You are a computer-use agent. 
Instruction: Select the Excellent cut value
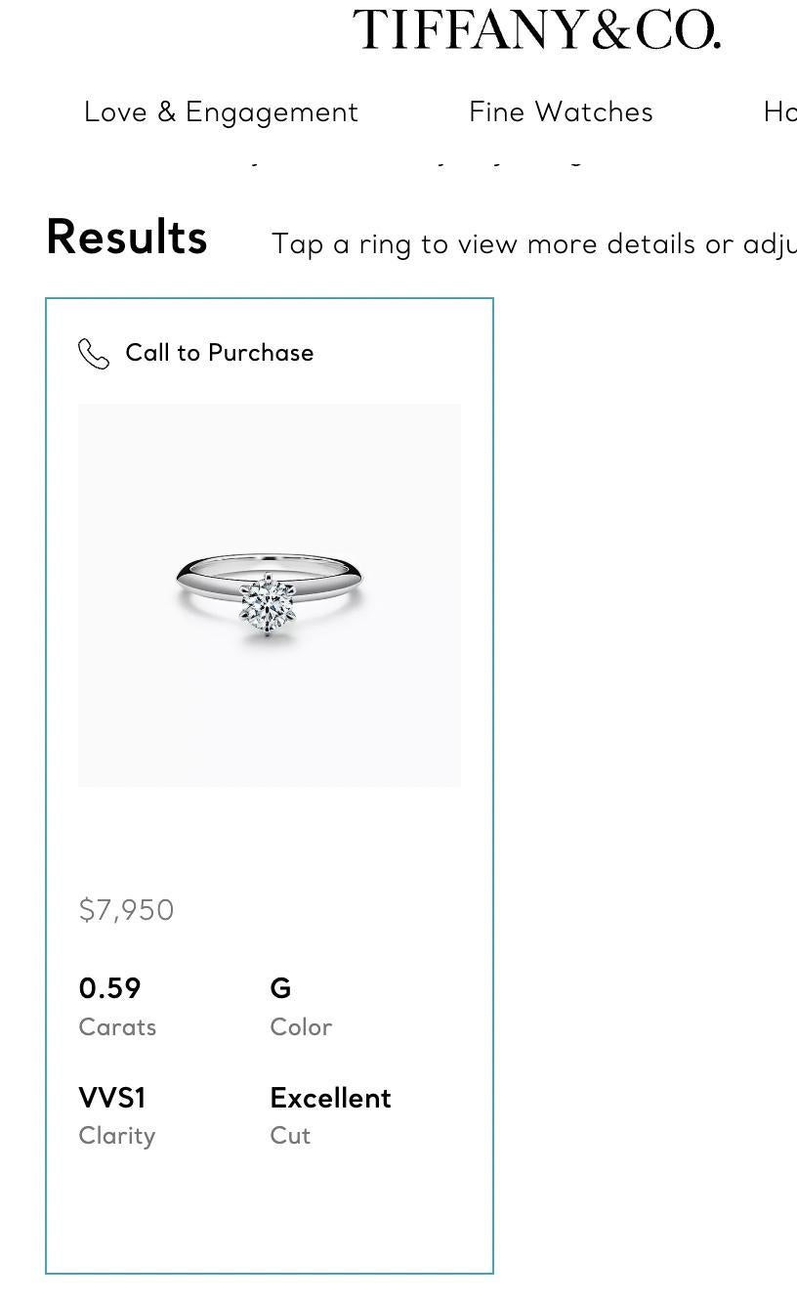coord(330,1098)
